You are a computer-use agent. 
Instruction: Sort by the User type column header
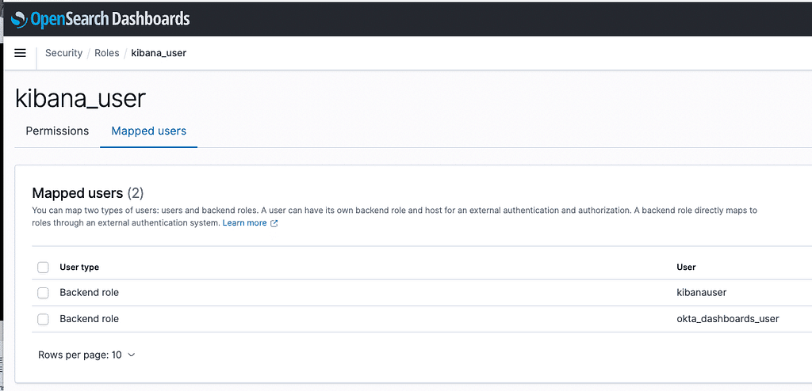pyautogui.click(x=79, y=268)
